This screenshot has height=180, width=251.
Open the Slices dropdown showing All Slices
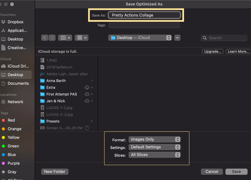(x=154, y=155)
